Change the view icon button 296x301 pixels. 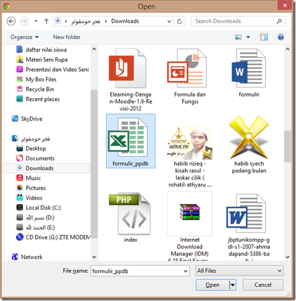(238, 37)
